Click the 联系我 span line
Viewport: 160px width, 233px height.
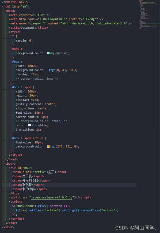(x=28, y=185)
